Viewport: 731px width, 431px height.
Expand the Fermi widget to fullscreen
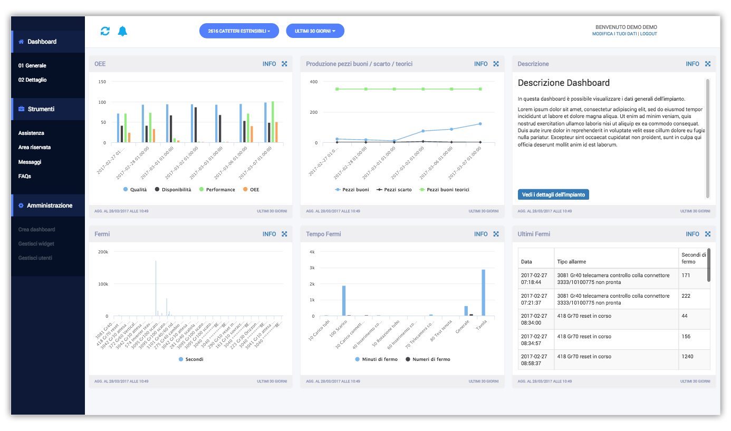[284, 234]
